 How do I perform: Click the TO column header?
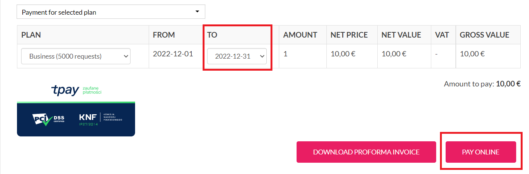(x=212, y=35)
